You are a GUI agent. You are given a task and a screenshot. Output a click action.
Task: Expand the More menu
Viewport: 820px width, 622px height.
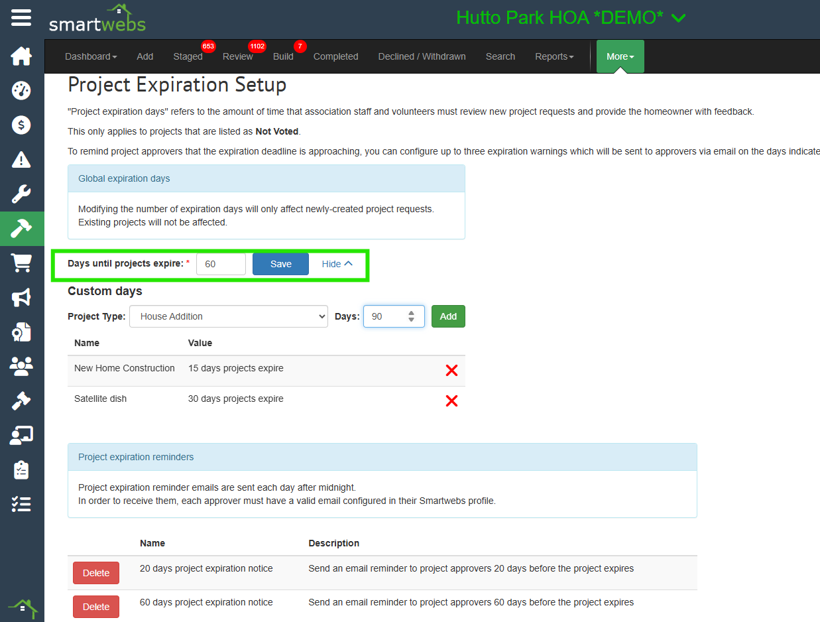pos(620,56)
